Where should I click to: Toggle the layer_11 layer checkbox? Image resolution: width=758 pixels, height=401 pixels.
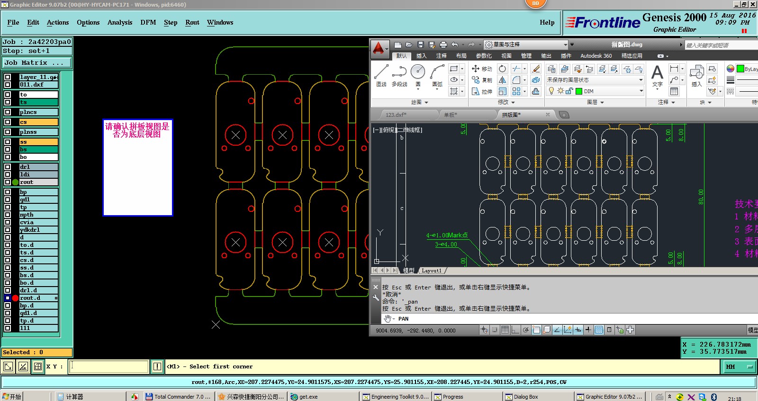coord(8,77)
